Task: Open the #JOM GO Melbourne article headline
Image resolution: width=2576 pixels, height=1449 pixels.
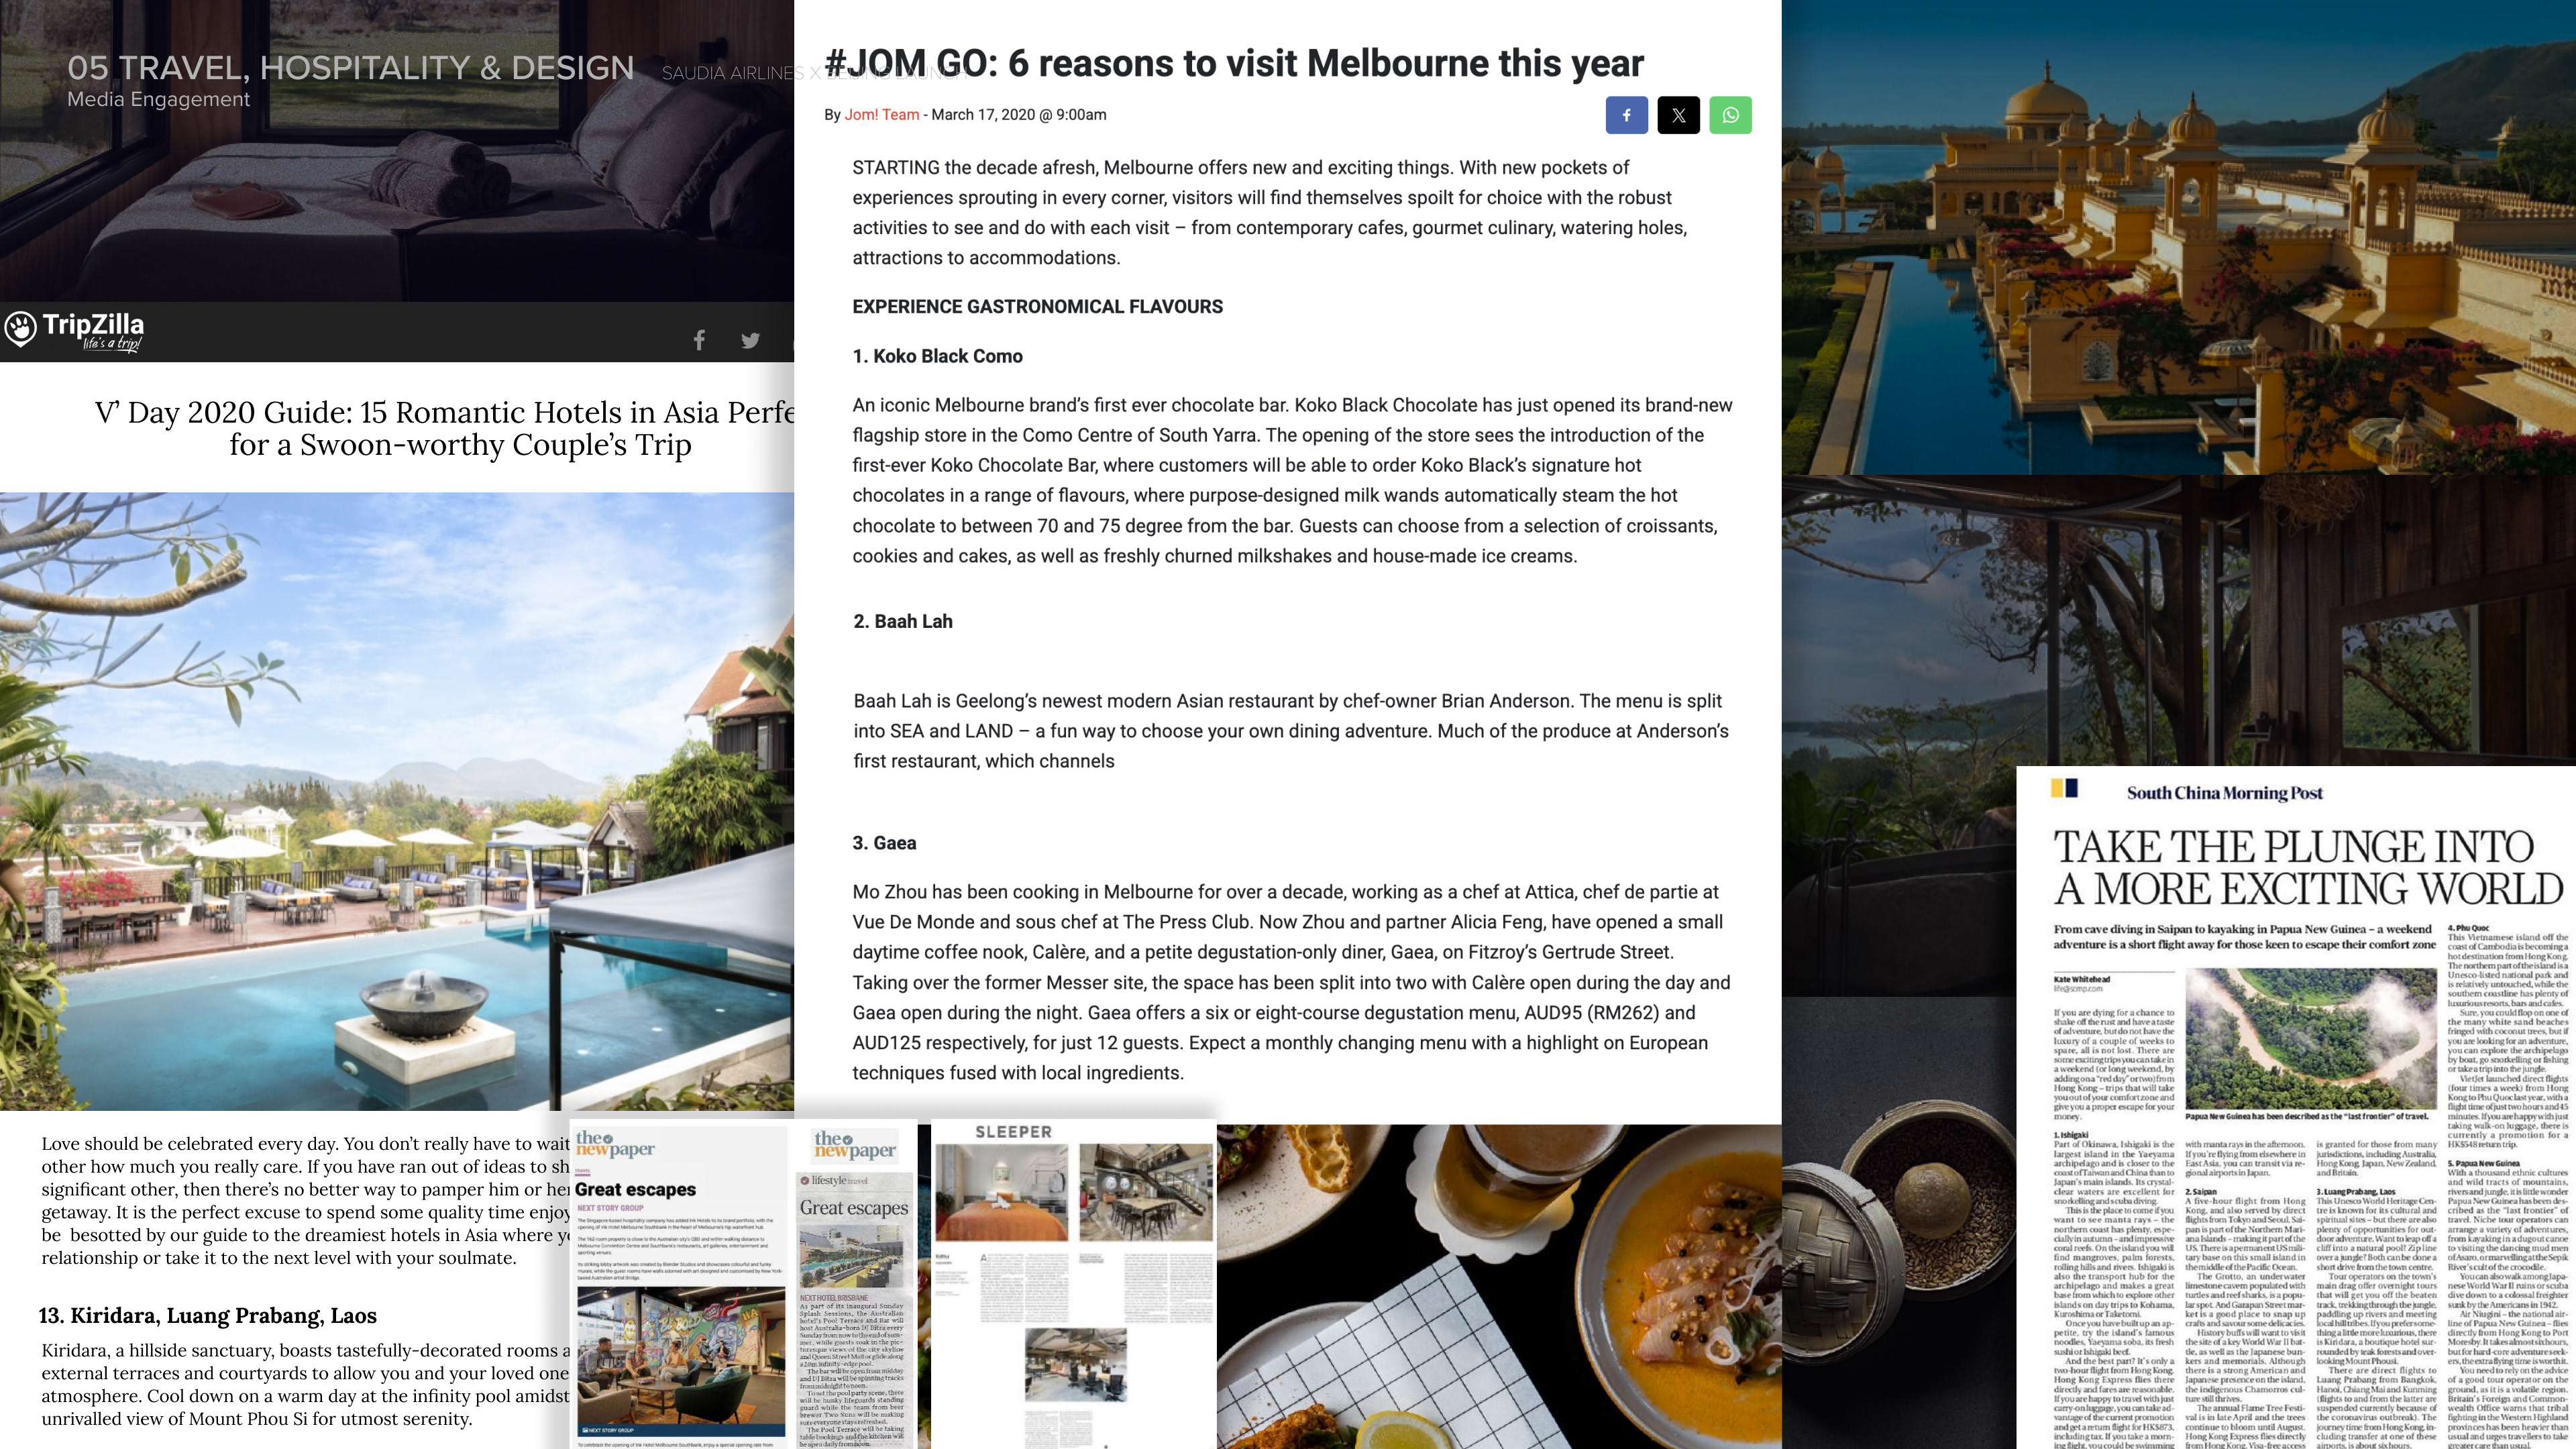Action: [x=1234, y=63]
